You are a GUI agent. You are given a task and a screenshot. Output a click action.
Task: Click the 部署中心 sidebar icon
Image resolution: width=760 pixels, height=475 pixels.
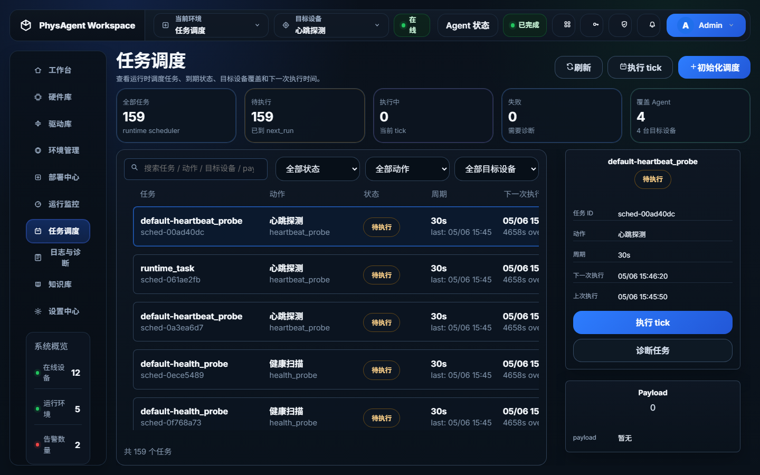(x=38, y=177)
